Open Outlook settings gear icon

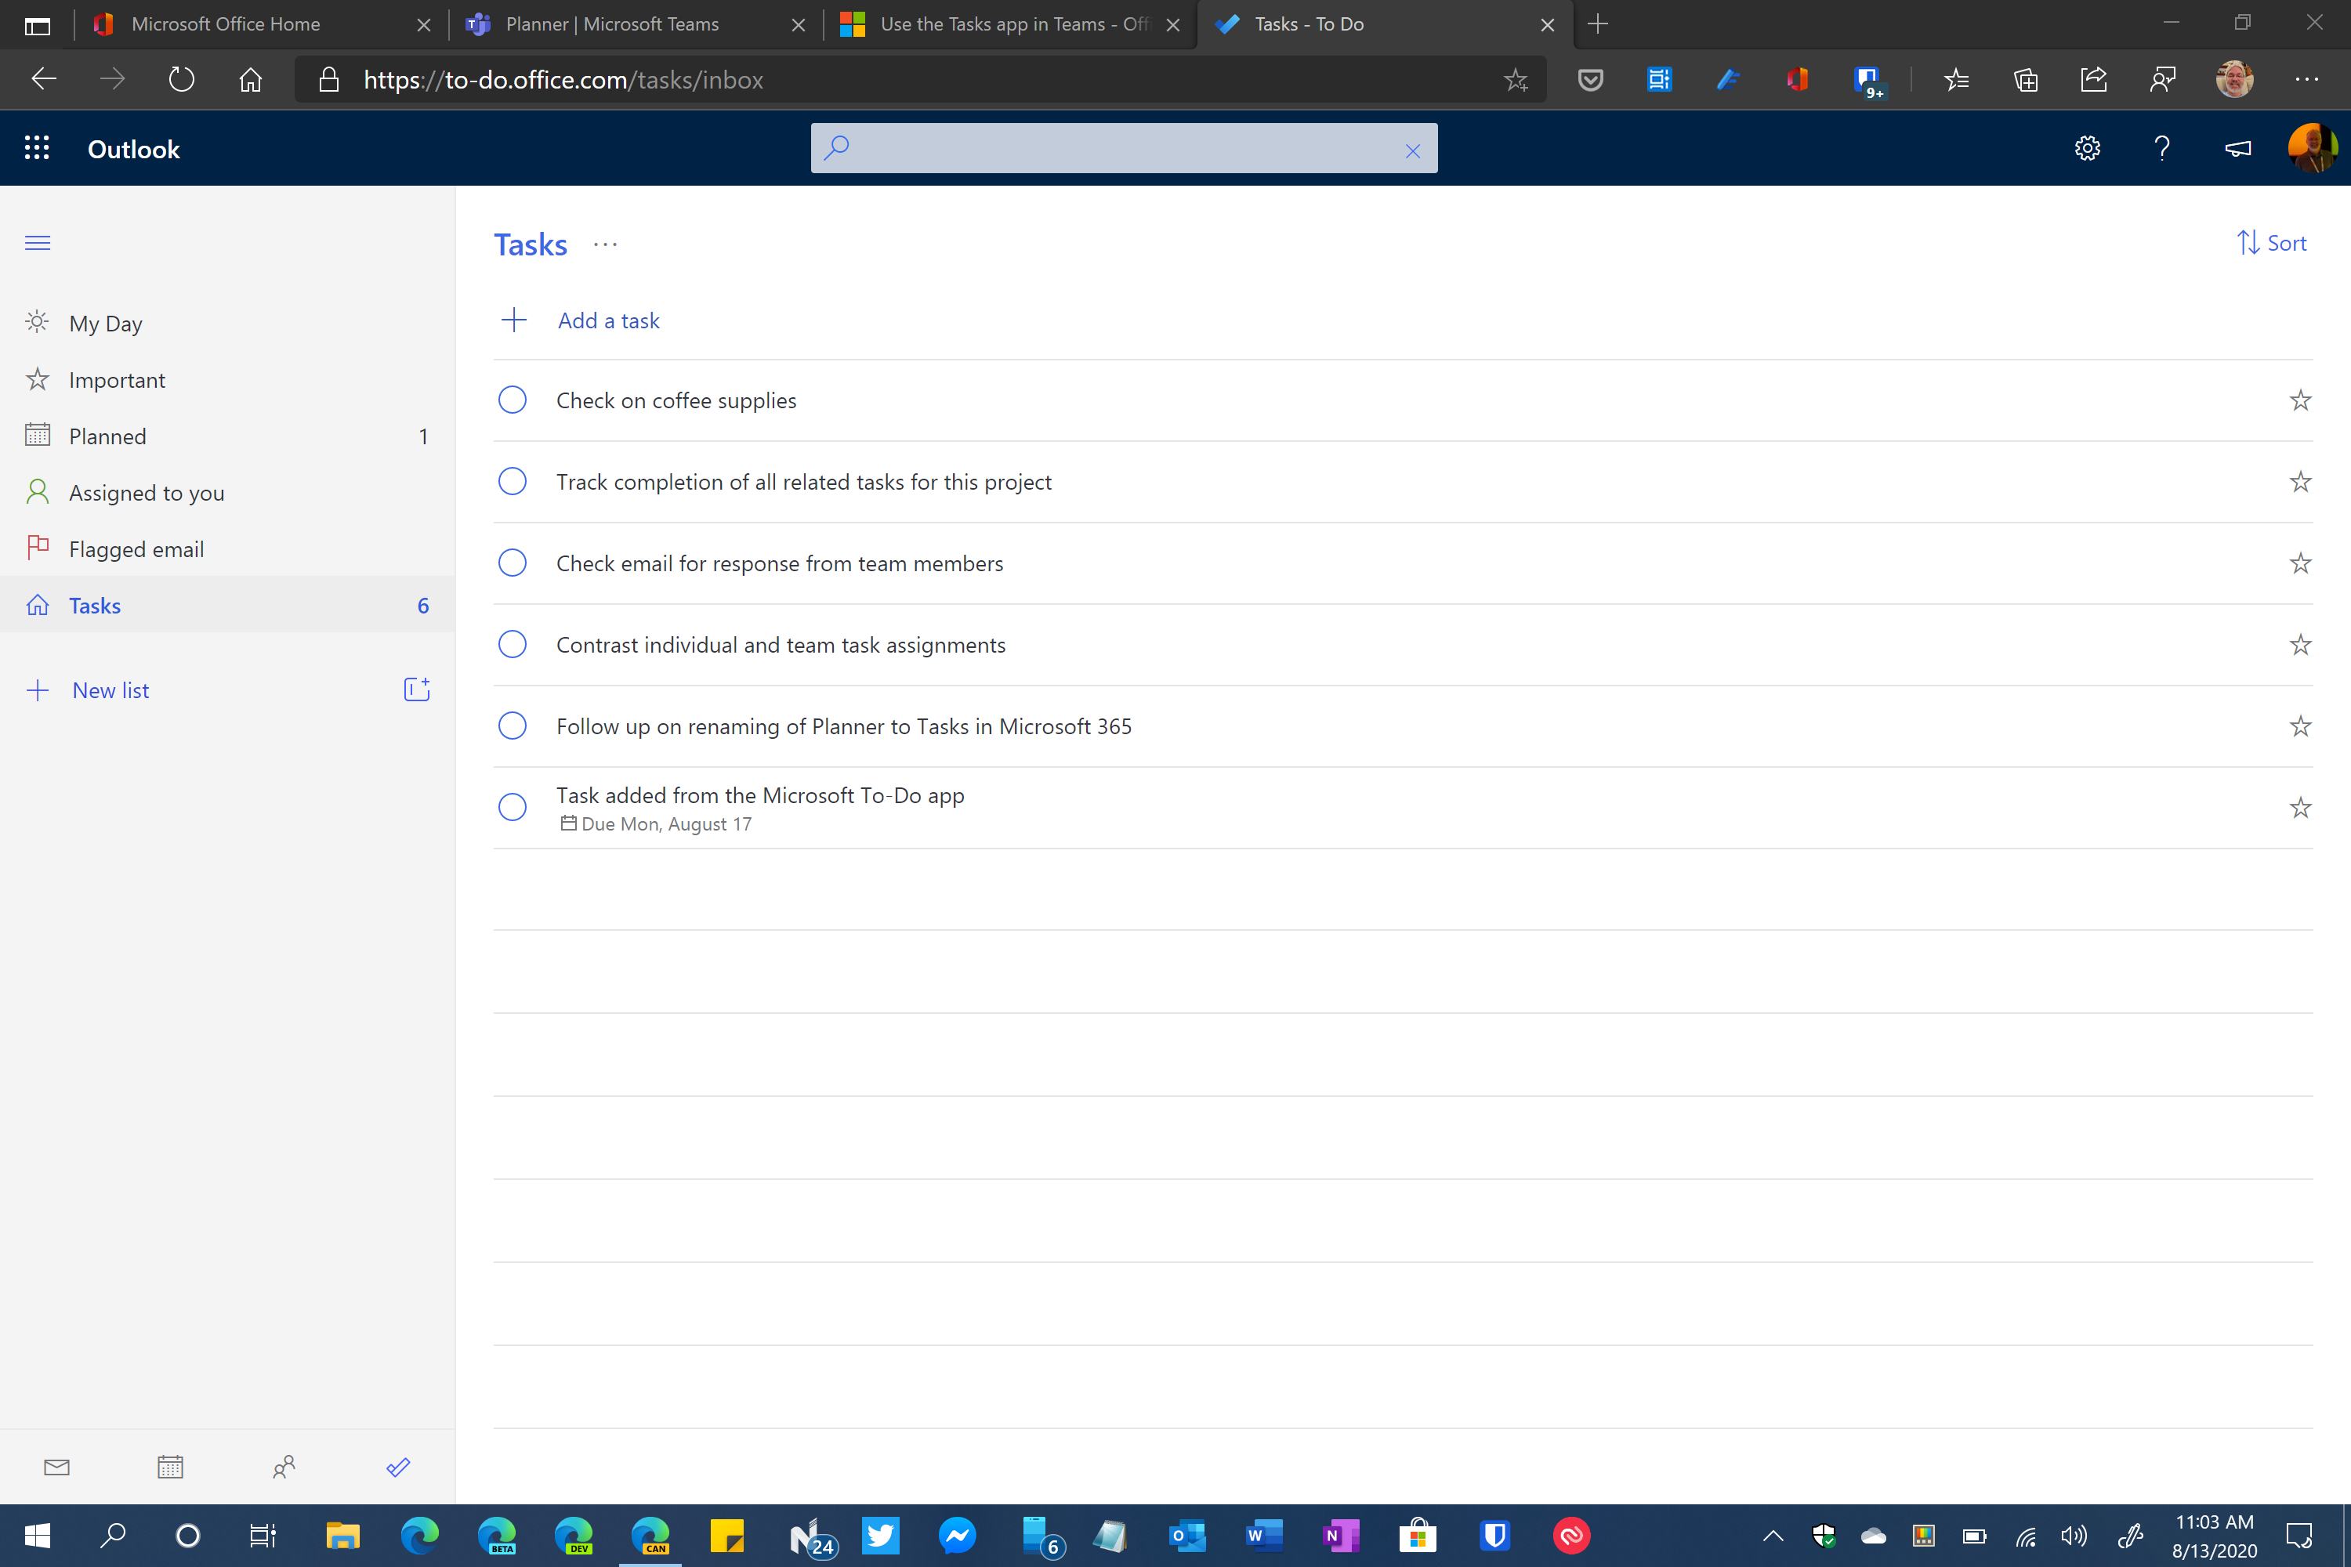coord(2087,148)
